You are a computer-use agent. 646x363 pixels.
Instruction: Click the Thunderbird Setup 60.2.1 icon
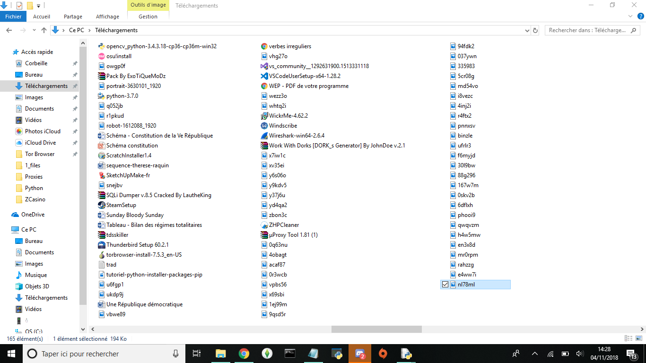click(x=101, y=245)
